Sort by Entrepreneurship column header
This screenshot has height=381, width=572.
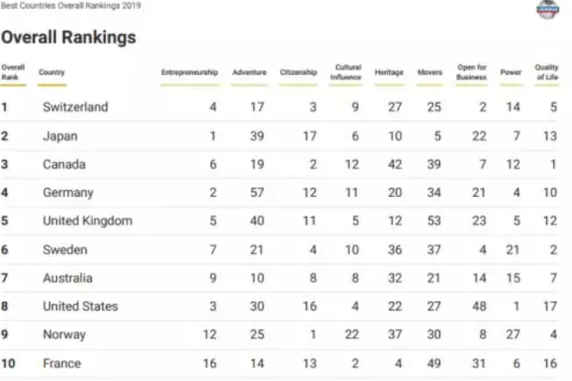(x=190, y=72)
